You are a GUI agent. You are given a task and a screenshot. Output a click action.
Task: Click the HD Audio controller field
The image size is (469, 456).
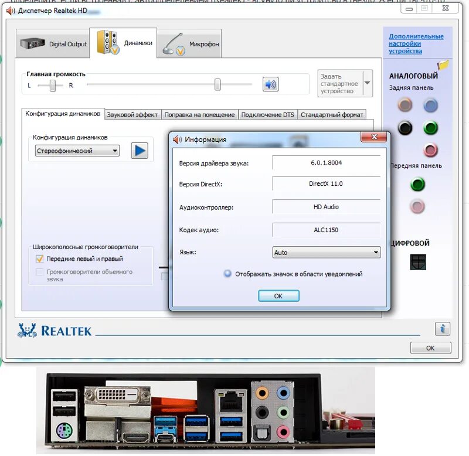(327, 207)
